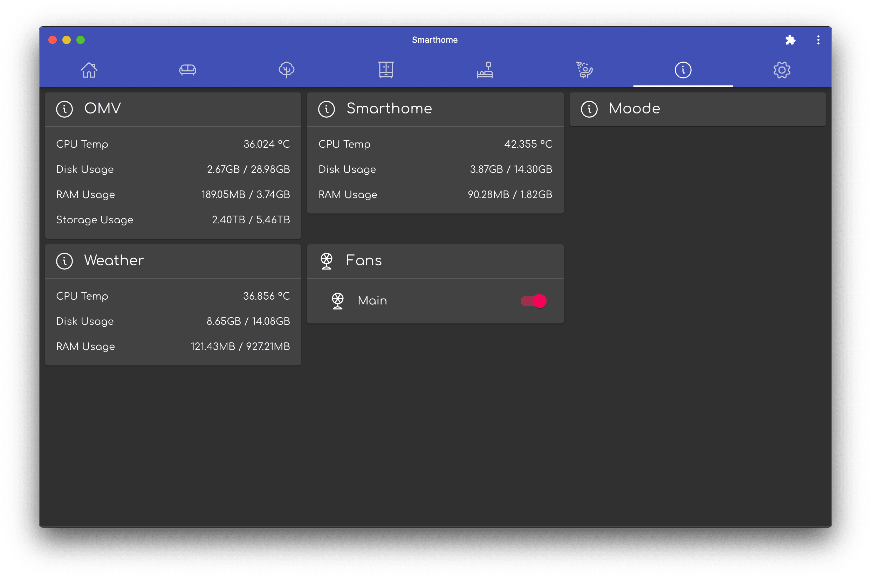Select the active info tab in navigation bar

tap(683, 70)
